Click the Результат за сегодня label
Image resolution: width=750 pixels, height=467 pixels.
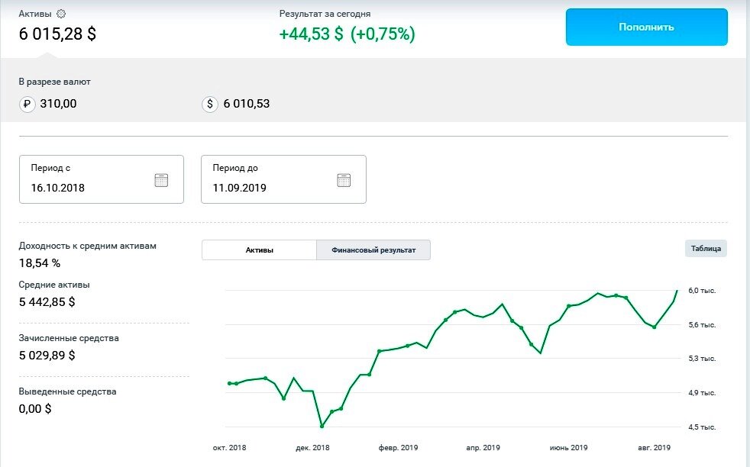coord(325,14)
